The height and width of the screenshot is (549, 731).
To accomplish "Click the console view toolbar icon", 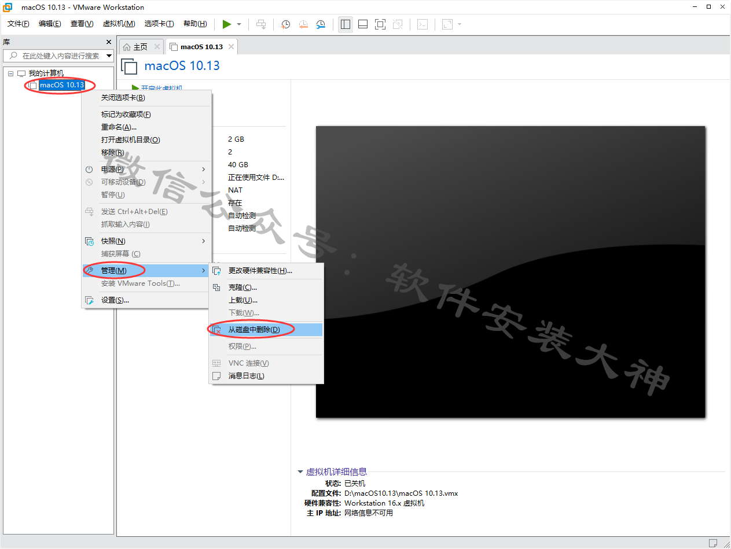I will pyautogui.click(x=423, y=24).
